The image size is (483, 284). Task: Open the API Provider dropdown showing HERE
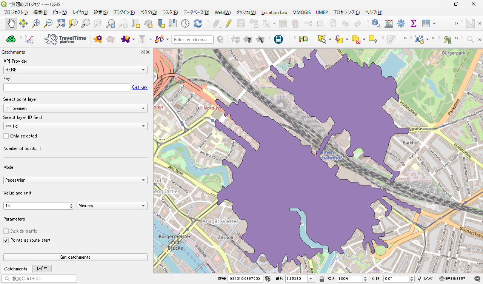coord(75,70)
